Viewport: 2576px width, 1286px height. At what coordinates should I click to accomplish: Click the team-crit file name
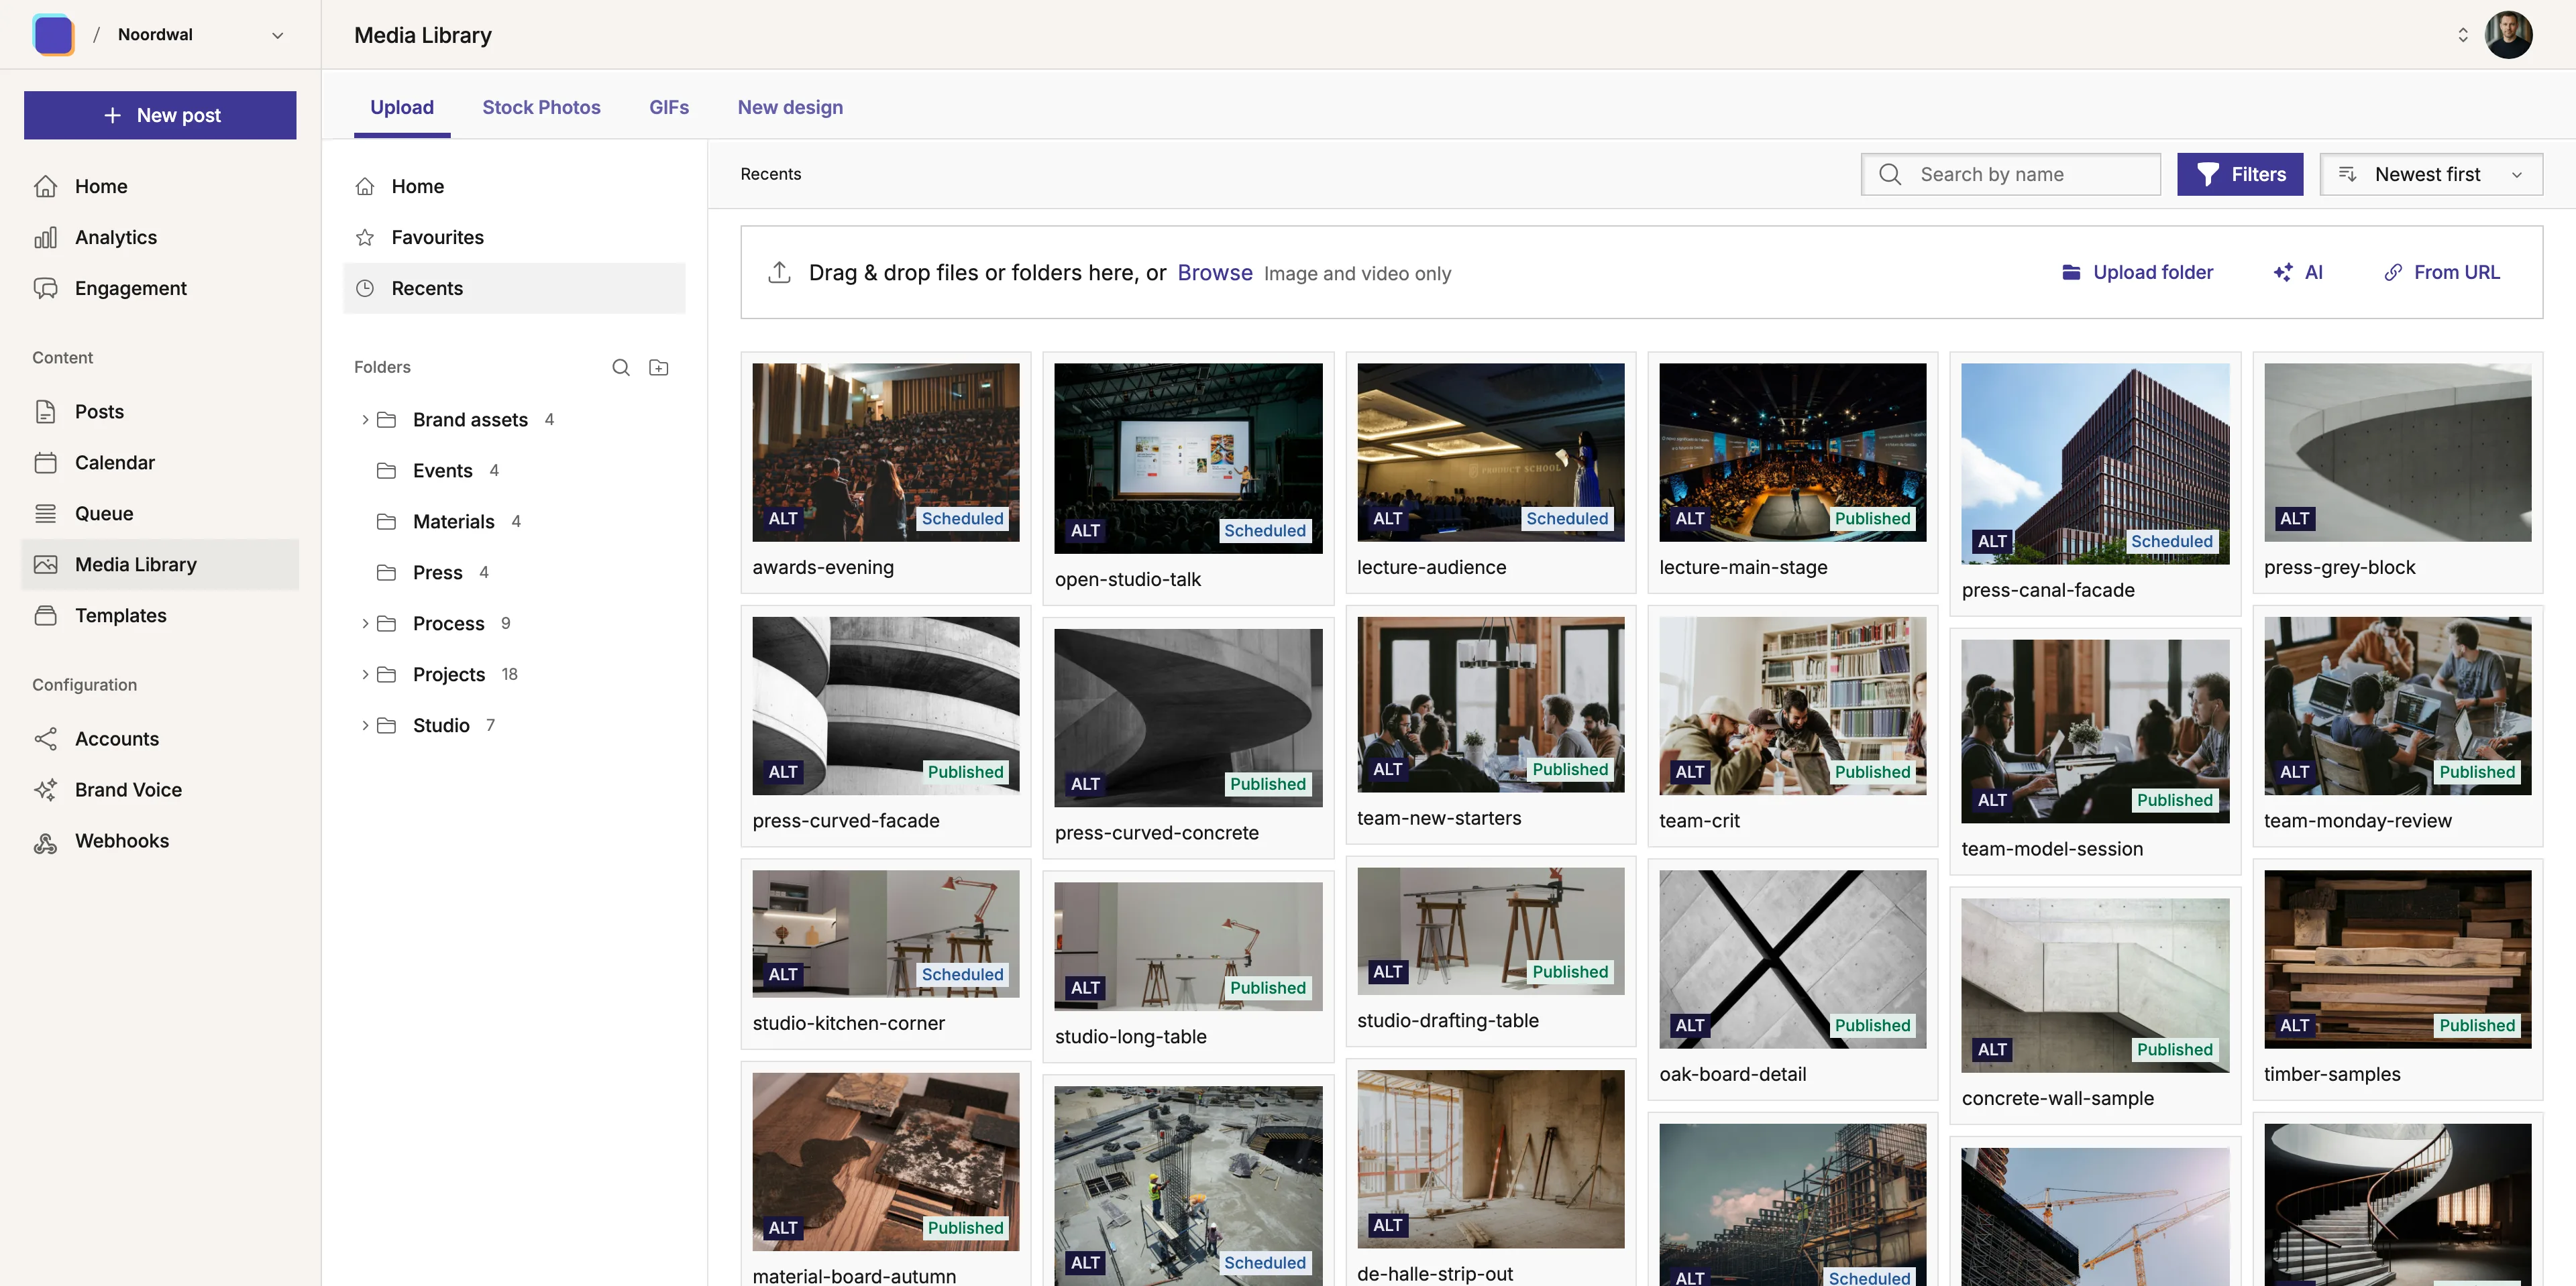coord(1699,821)
